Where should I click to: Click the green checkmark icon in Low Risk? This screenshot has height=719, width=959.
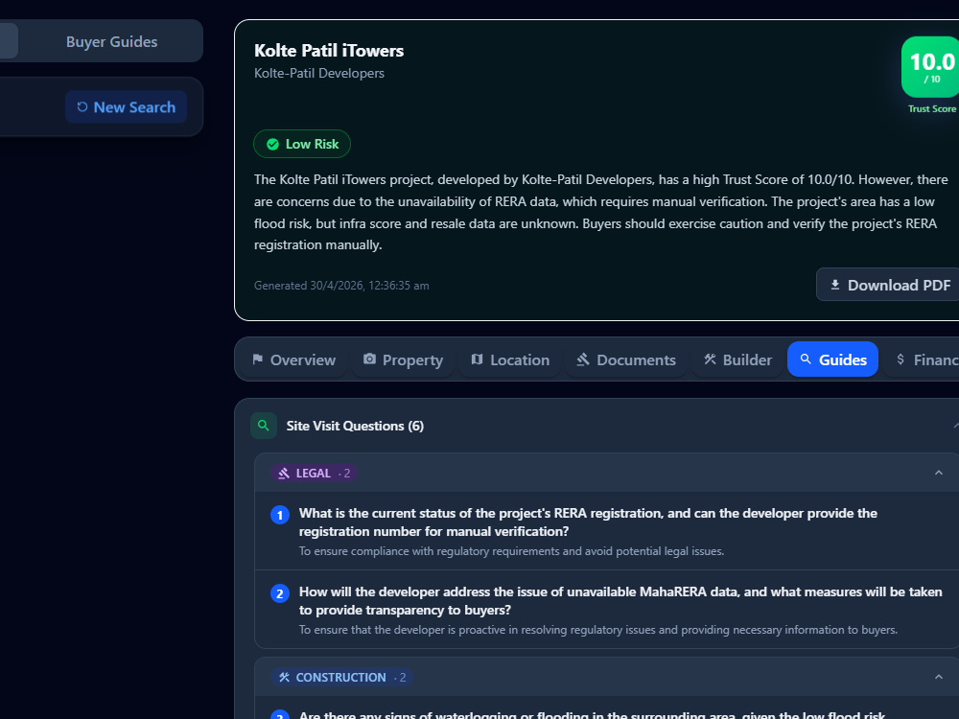point(272,145)
